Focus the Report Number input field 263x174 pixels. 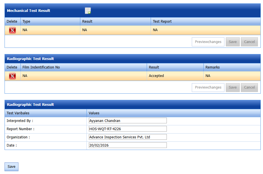click(x=127, y=129)
